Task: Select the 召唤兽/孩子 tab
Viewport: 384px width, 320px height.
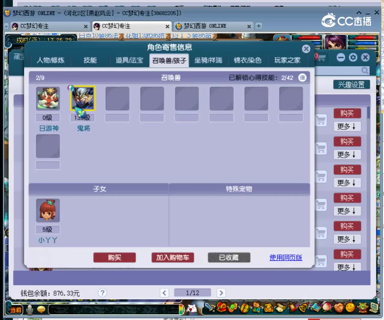Action: [169, 61]
